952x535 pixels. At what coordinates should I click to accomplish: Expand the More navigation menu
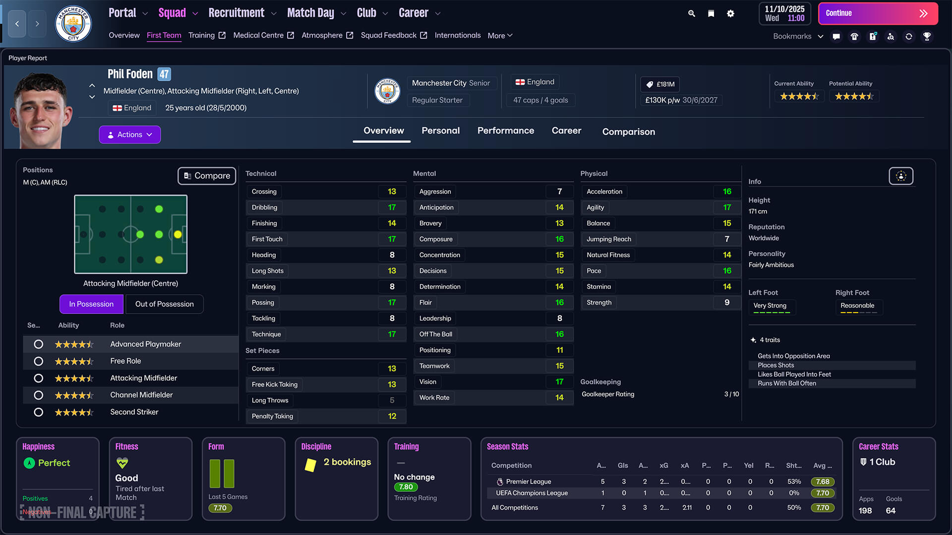coord(499,35)
